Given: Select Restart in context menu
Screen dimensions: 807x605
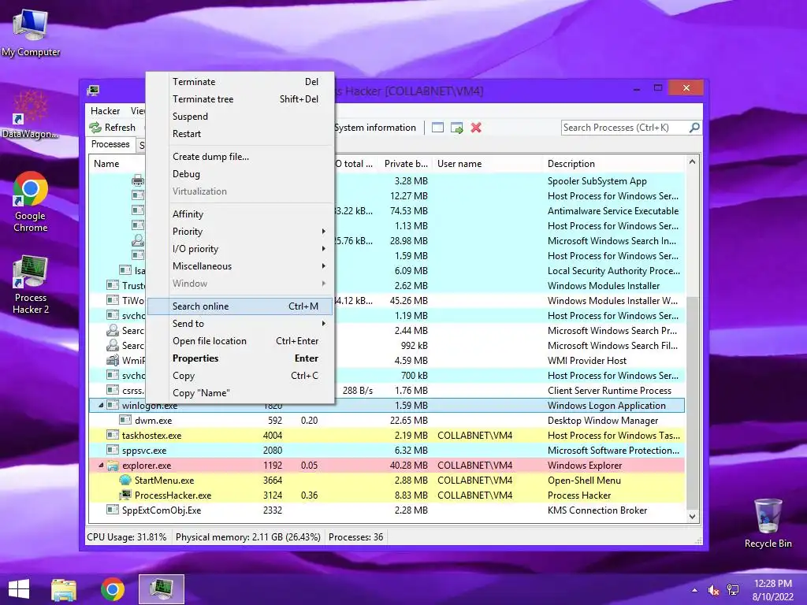Looking at the screenshot, I should click(240, 134).
